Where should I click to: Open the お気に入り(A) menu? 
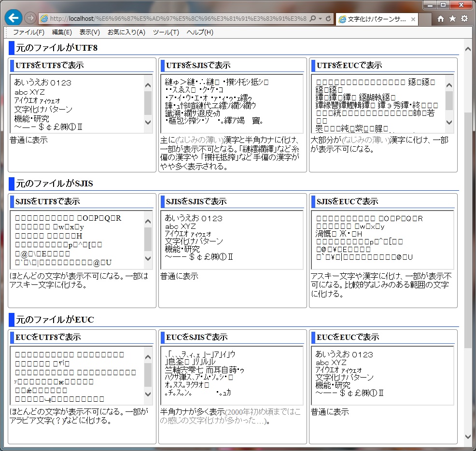[126, 32]
